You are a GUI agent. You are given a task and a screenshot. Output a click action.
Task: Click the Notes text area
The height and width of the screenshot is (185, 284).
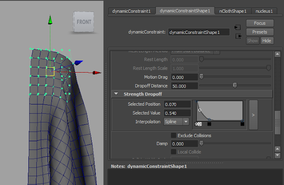(x=195, y=177)
